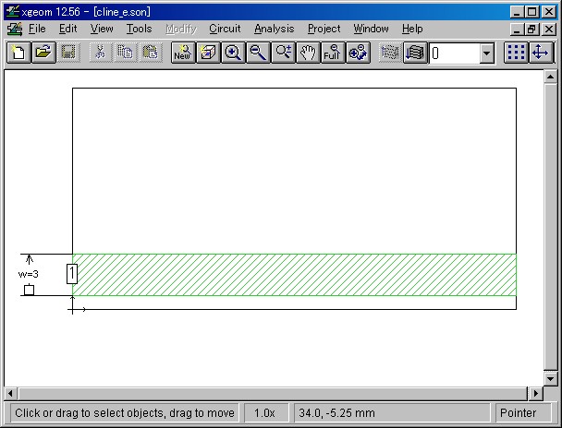
Task: Click the small square anchor under w=3
Action: [29, 290]
